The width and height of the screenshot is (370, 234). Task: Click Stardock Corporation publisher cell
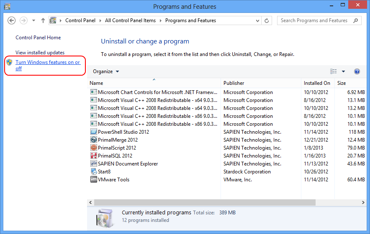(247, 172)
